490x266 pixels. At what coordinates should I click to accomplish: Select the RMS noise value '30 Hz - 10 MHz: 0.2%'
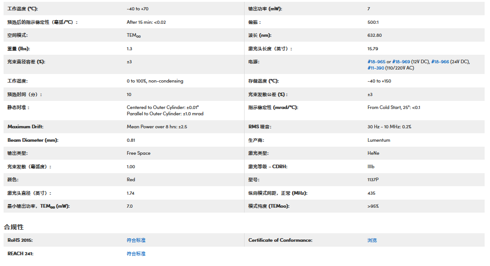coord(389,127)
